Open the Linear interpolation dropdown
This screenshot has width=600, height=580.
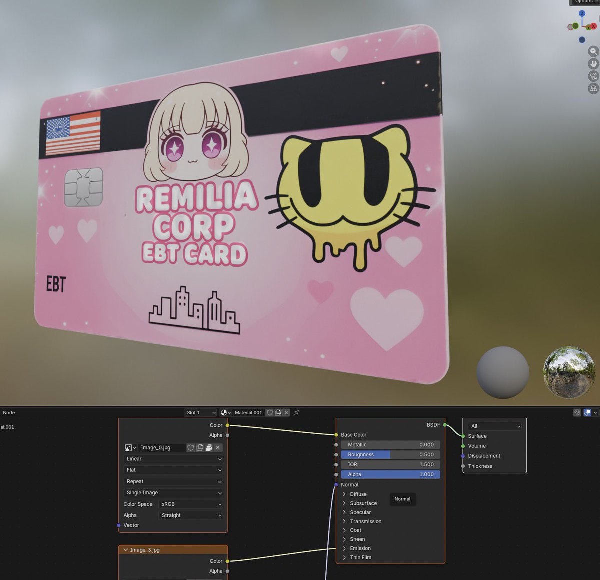(x=173, y=459)
